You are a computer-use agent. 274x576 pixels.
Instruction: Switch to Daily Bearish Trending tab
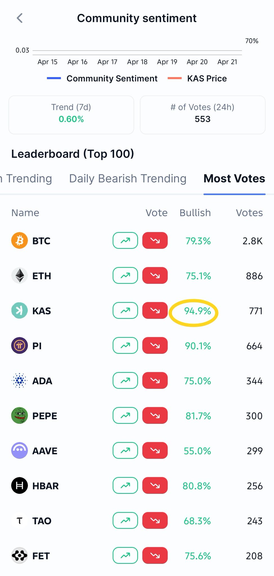coord(128,179)
